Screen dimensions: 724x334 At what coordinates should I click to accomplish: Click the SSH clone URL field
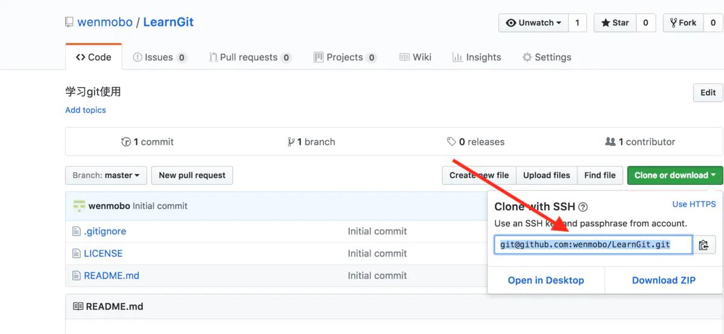pyautogui.click(x=593, y=245)
